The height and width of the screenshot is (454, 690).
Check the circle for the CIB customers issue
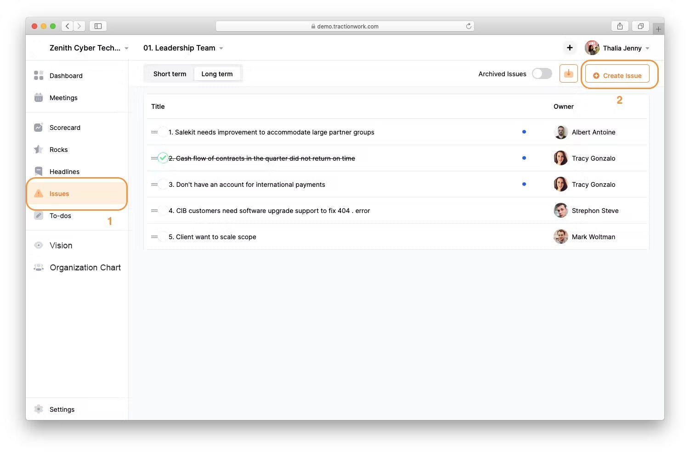coord(163,211)
